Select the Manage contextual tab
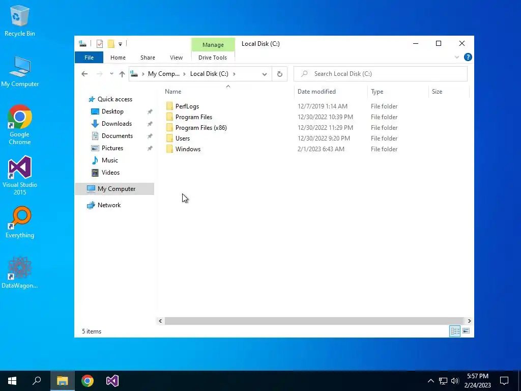This screenshot has width=521, height=391. 213,45
